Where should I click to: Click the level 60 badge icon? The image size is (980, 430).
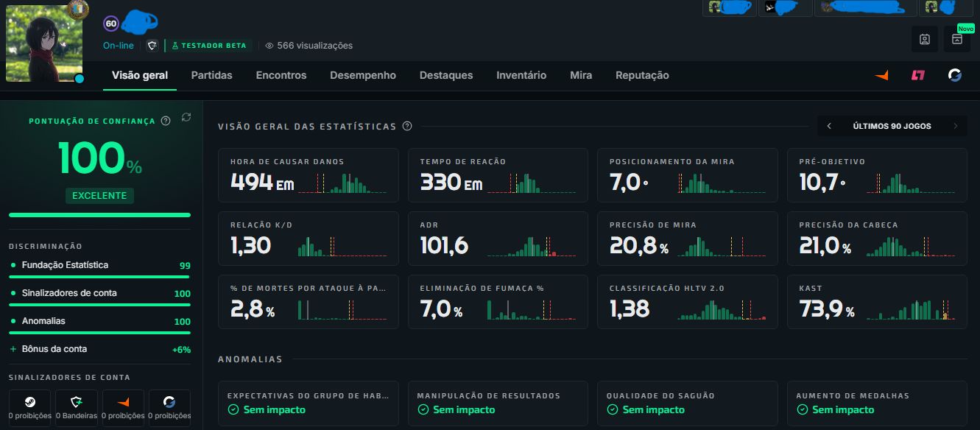coord(111,24)
